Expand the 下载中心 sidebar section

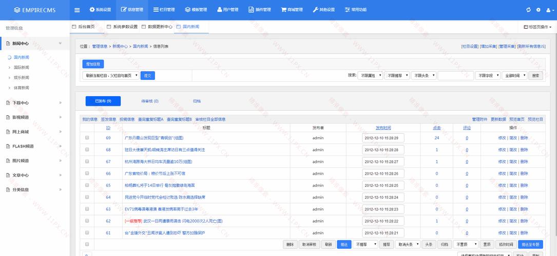point(35,103)
